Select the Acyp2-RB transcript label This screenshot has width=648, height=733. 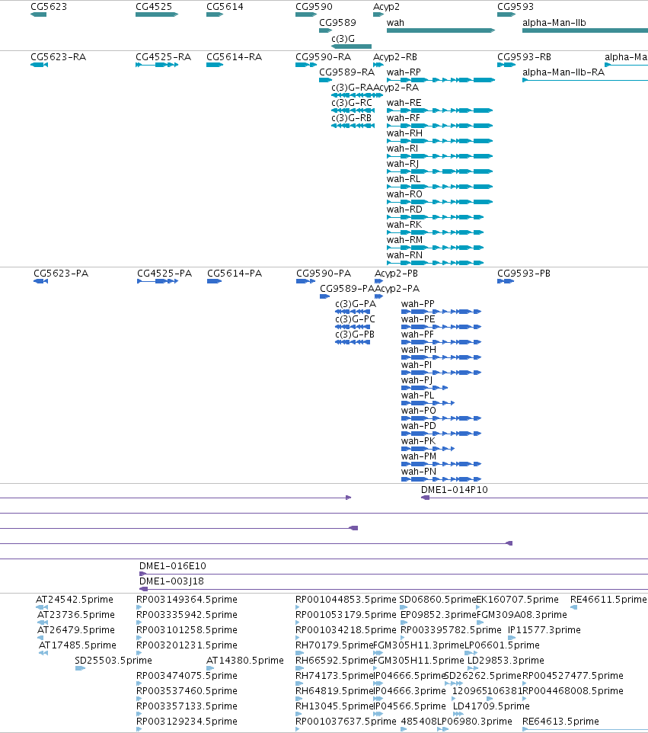coord(394,57)
